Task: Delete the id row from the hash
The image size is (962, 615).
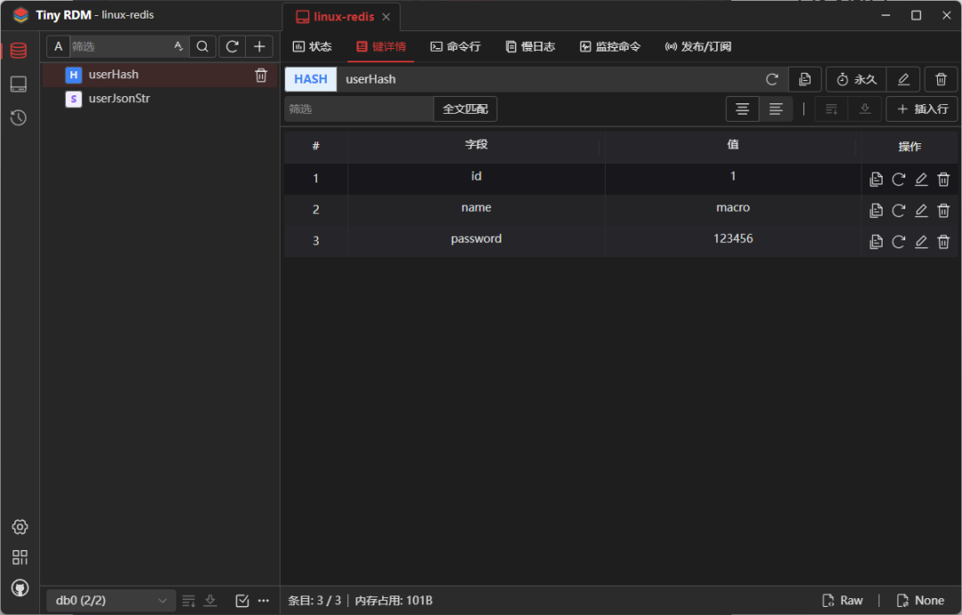Action: click(943, 179)
